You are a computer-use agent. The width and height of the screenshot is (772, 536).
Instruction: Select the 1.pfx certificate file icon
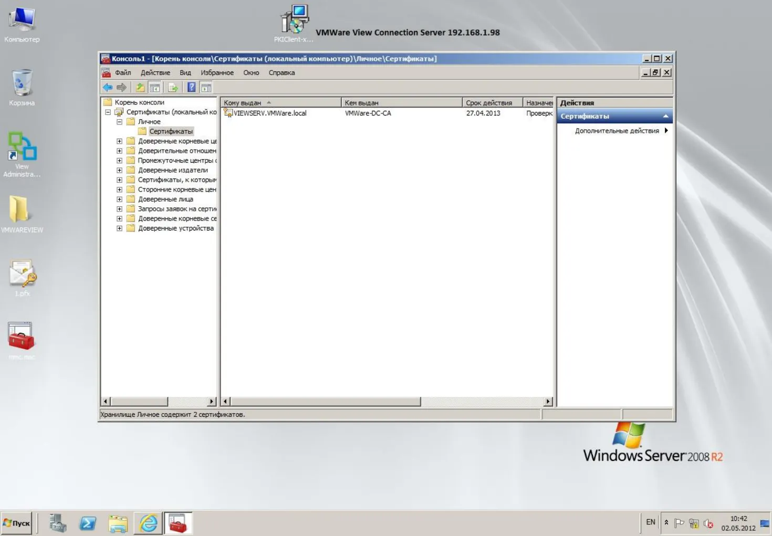tap(23, 278)
